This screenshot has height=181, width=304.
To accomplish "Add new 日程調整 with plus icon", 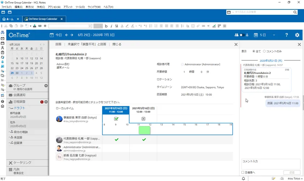I will (x=46, y=102).
